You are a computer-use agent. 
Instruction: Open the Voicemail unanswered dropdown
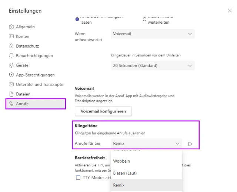(153, 34)
